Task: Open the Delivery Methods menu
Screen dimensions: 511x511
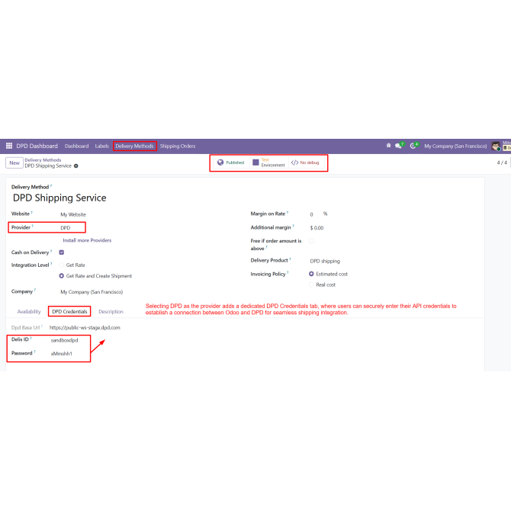Action: (x=134, y=146)
